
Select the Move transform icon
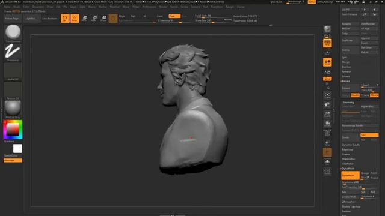84,19
